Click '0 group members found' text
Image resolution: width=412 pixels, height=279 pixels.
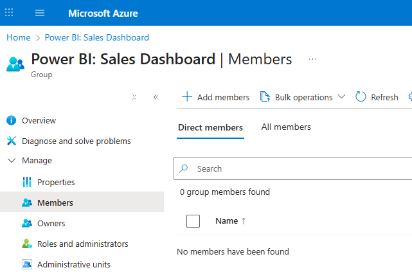coord(225,192)
